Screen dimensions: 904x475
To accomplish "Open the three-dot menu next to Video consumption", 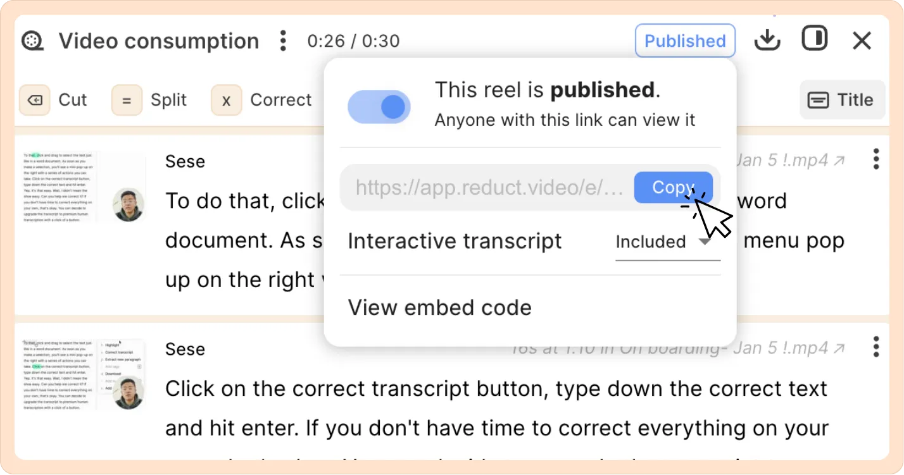I will point(283,41).
